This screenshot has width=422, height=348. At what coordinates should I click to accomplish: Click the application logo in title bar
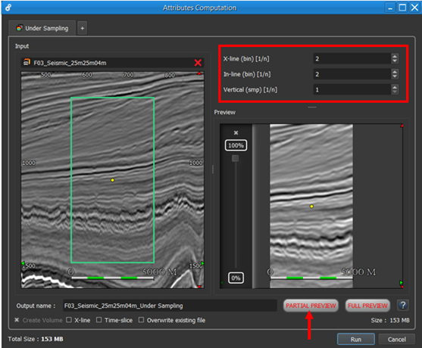pyautogui.click(x=8, y=8)
